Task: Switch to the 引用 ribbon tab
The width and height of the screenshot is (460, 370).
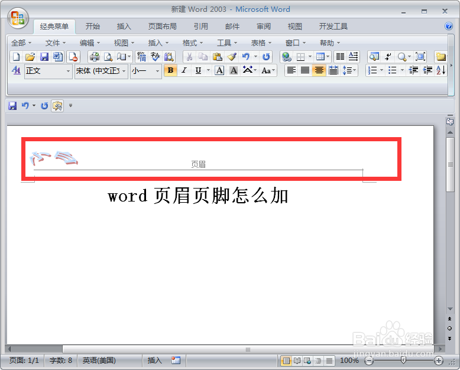Action: point(200,27)
